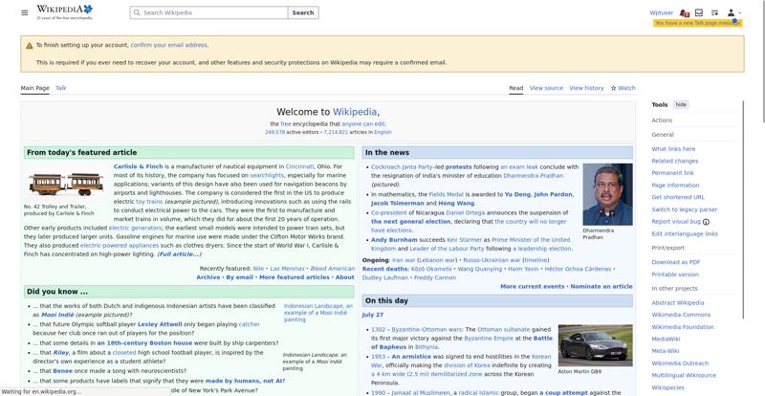Click the search magnifier icon
The image size is (765, 396).
pos(137,12)
